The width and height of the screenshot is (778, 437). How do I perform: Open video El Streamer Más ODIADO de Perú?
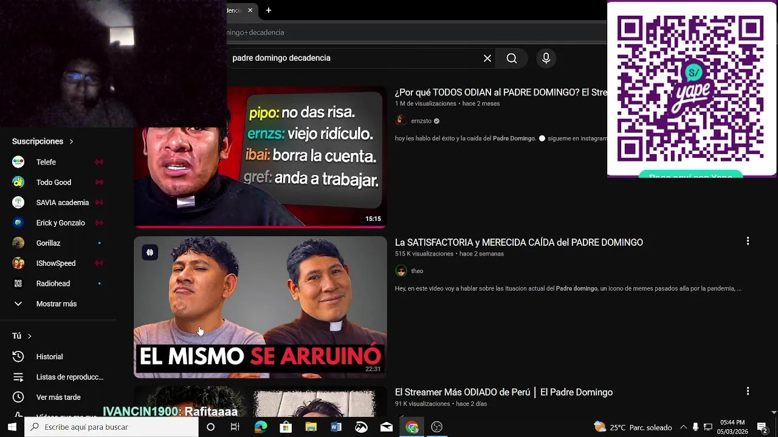click(504, 392)
